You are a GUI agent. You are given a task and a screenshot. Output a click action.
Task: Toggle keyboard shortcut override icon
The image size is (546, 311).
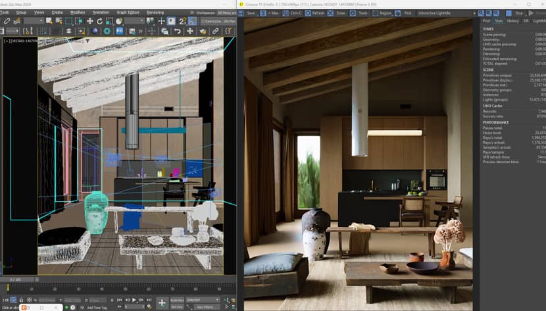[x=171, y=21]
